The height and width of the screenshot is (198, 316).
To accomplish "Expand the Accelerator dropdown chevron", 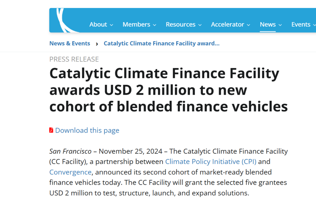I will coord(248,25).
